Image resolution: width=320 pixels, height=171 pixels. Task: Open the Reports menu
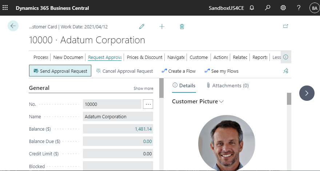[x=260, y=57]
